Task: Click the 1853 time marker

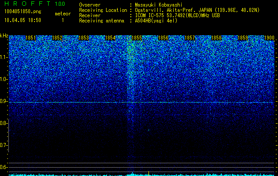Action: (84, 38)
